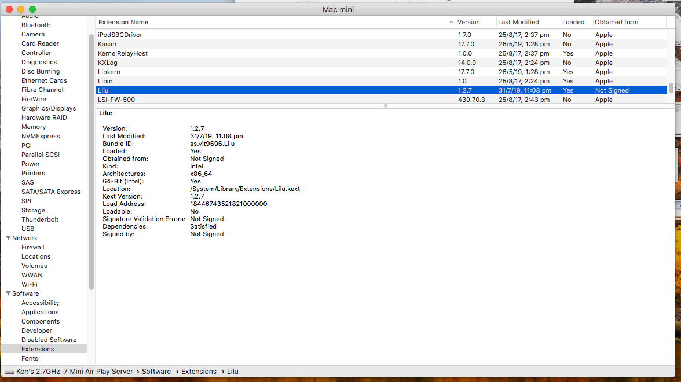Image resolution: width=681 pixels, height=382 pixels.
Task: Sort table by Loaded column header
Action: [x=576, y=22]
